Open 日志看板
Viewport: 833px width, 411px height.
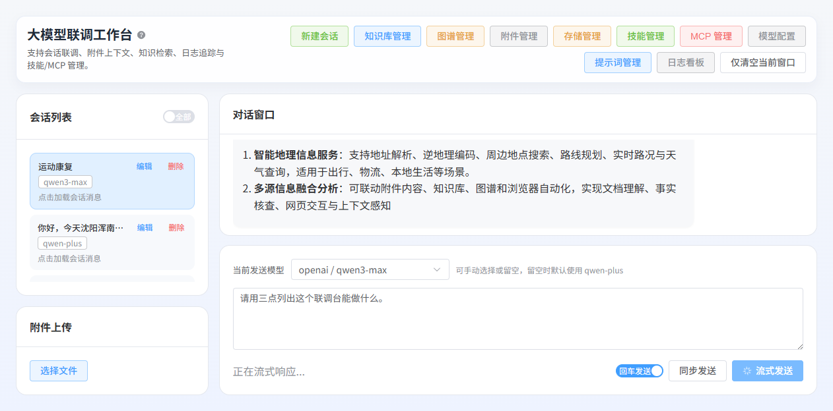click(x=686, y=63)
